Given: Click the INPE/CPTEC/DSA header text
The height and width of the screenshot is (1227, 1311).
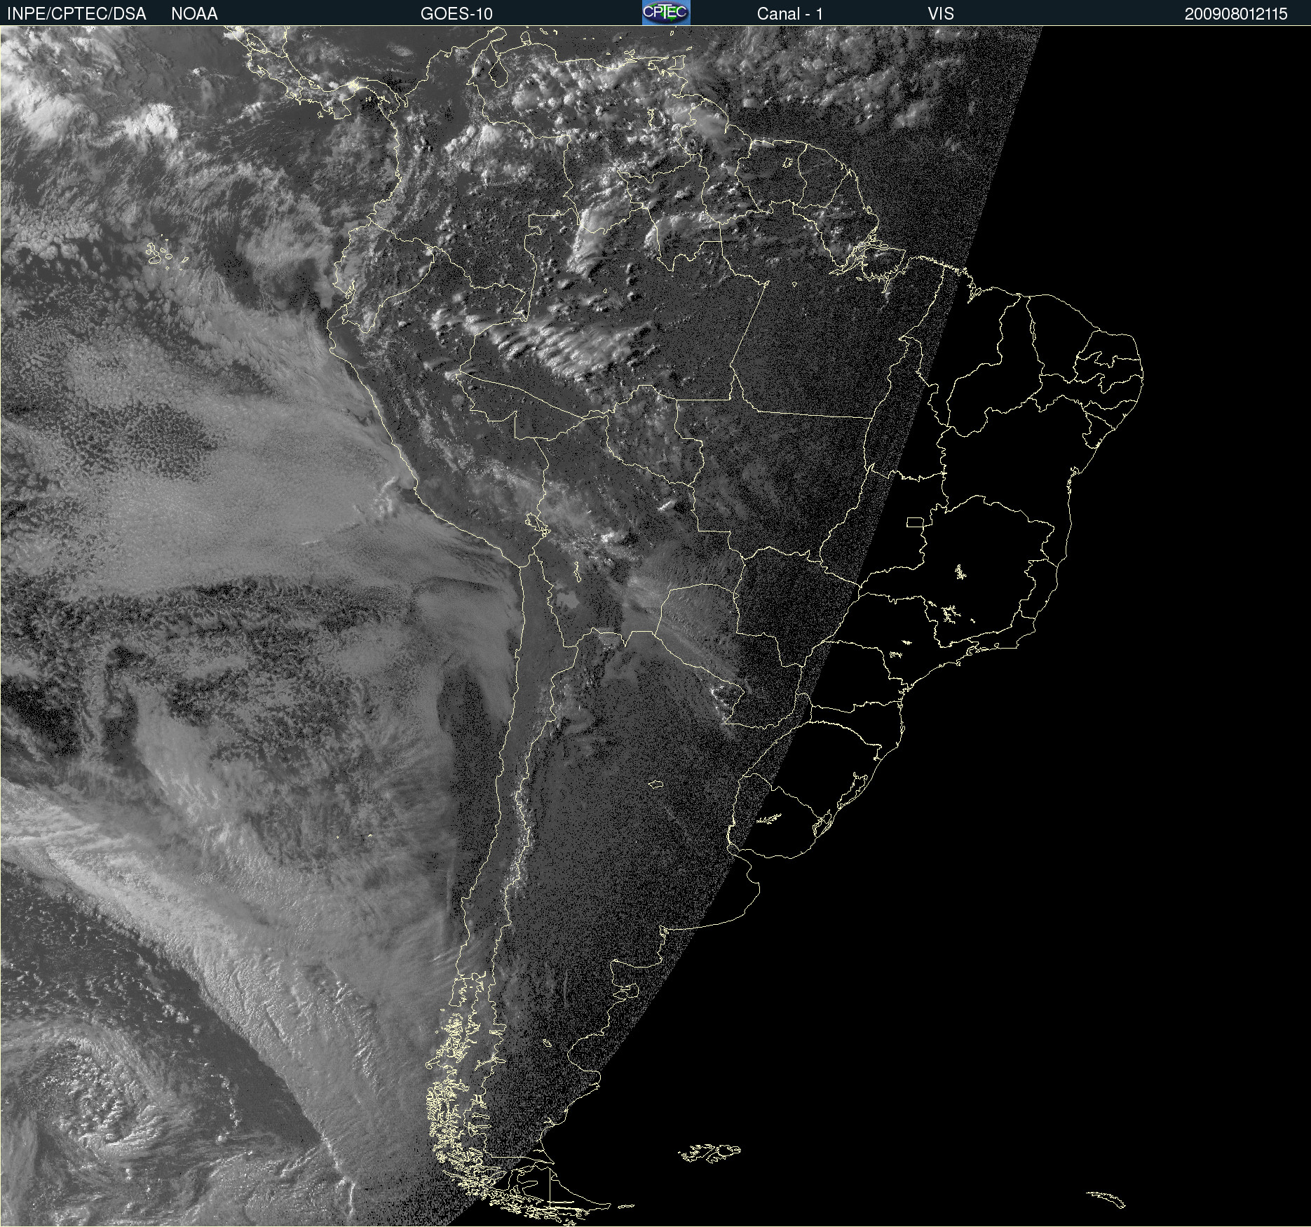Looking at the screenshot, I should tap(76, 14).
